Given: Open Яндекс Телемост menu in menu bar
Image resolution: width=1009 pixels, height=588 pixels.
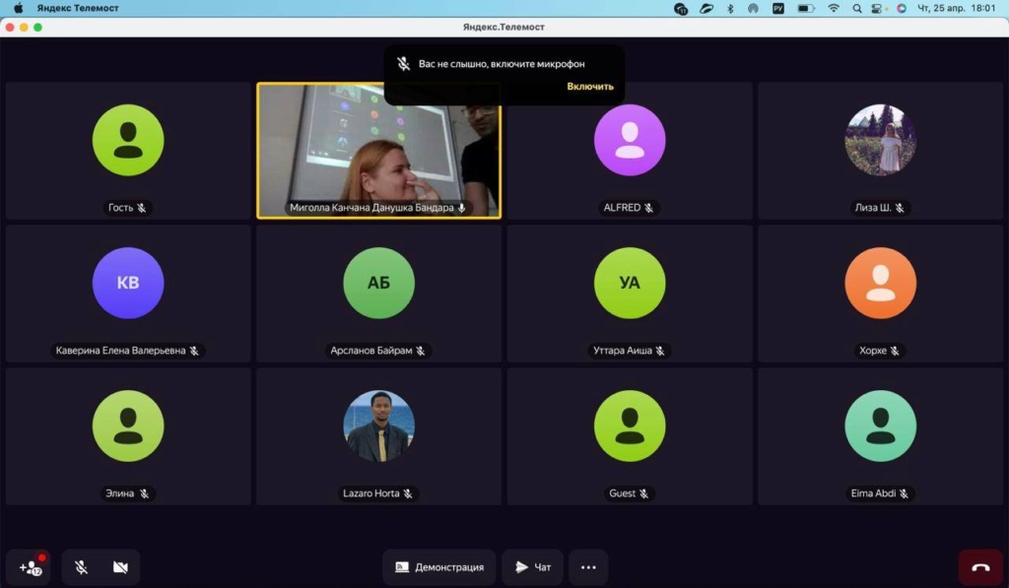Looking at the screenshot, I should (x=78, y=8).
